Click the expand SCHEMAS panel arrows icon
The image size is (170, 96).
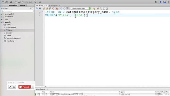pos(32,8)
